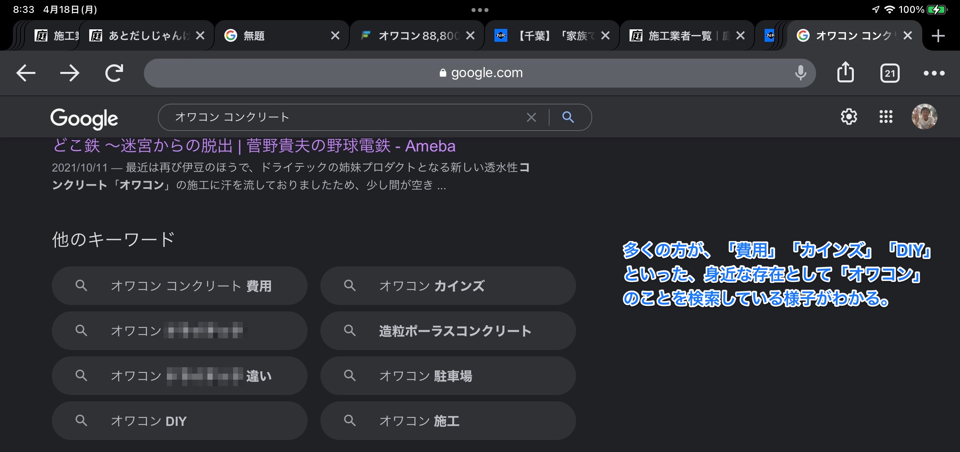
Task: Open the Google apps grid
Action: pyautogui.click(x=886, y=117)
